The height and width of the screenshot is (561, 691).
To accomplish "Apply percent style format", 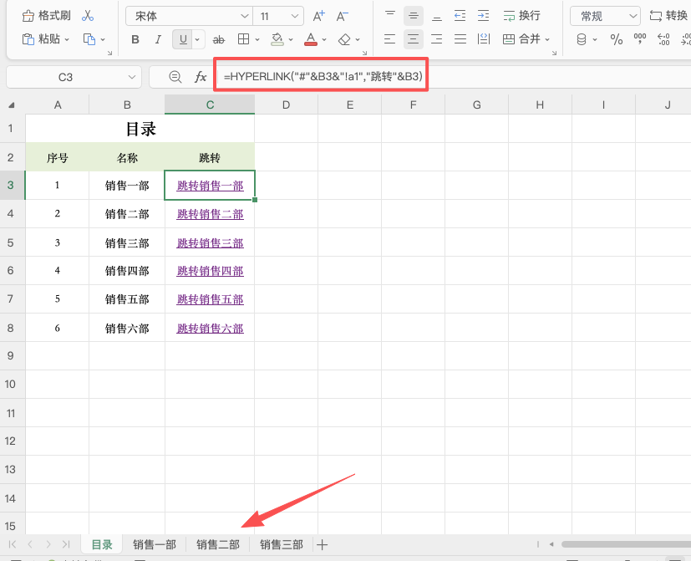I will 617,39.
